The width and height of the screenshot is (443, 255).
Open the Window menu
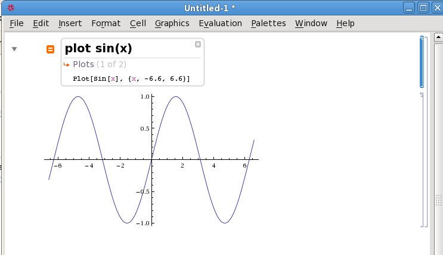311,23
